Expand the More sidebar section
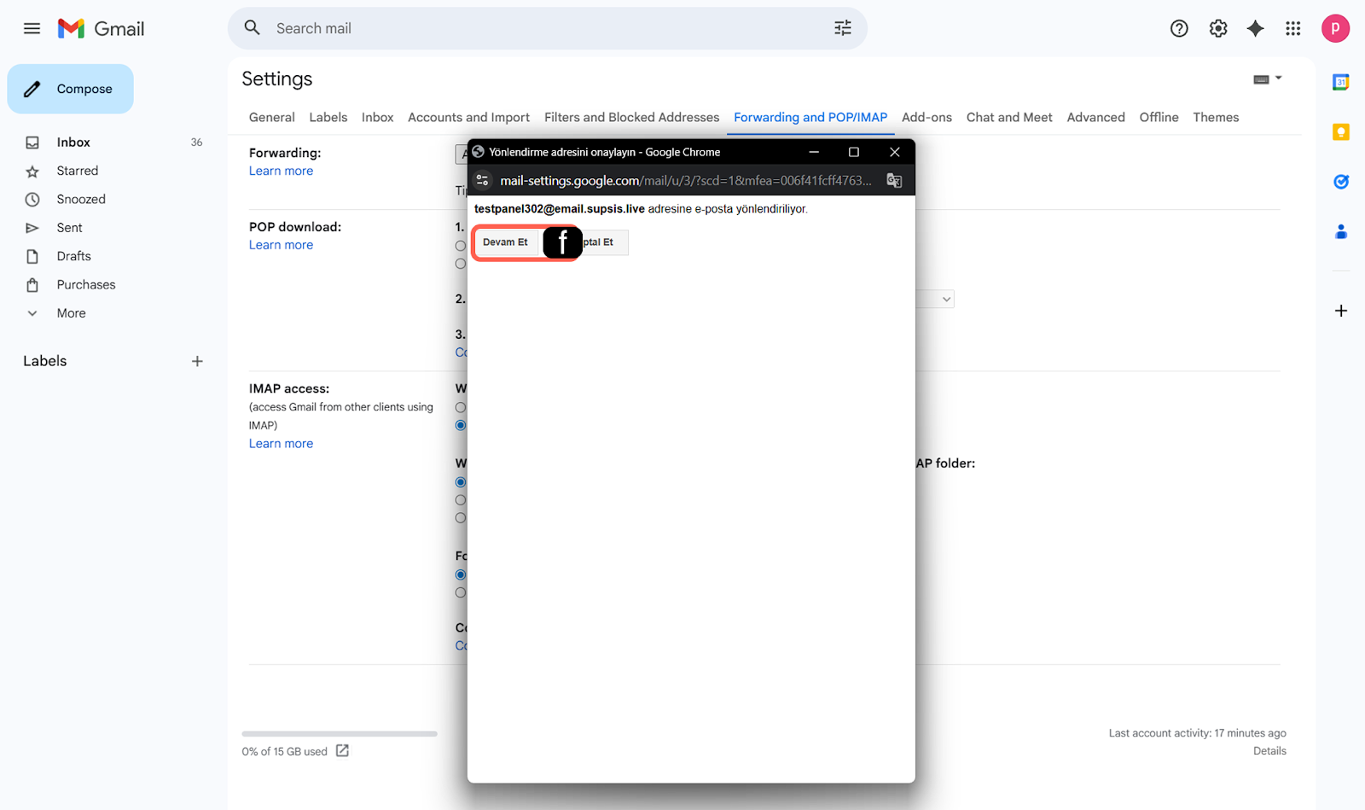This screenshot has height=810, width=1365. [71, 313]
